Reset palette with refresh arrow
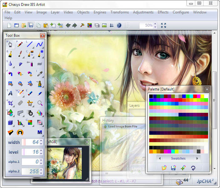Viewport: 220px width, 188px height. click(193, 168)
